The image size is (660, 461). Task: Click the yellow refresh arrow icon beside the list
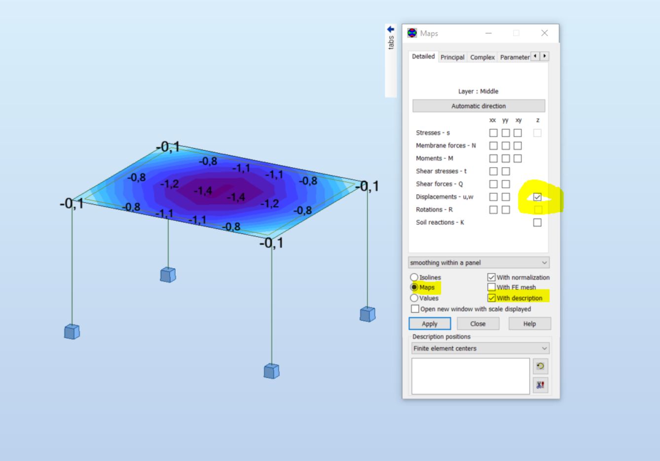[541, 366]
